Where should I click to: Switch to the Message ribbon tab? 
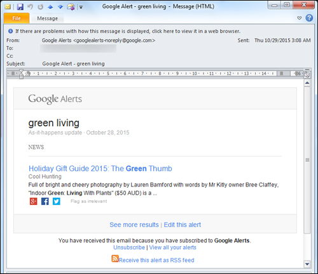[x=47, y=18]
